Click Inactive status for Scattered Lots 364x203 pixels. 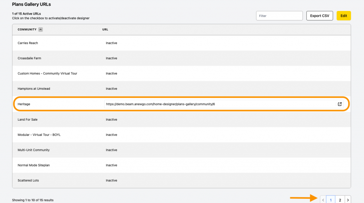111,180
